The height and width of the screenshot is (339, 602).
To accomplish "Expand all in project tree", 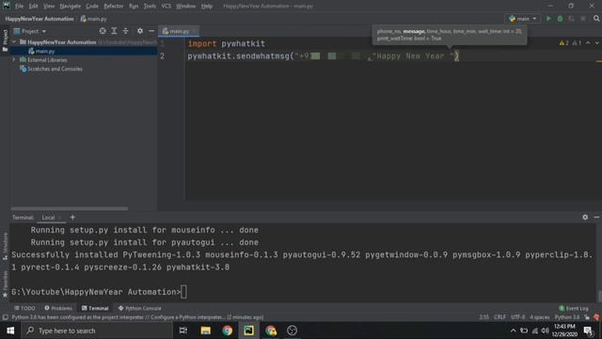I will (x=114, y=31).
